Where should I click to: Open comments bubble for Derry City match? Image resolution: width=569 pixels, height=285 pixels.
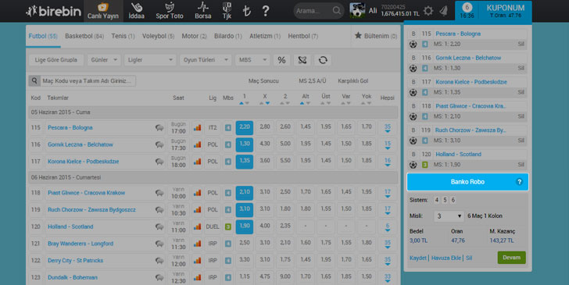[x=159, y=260]
